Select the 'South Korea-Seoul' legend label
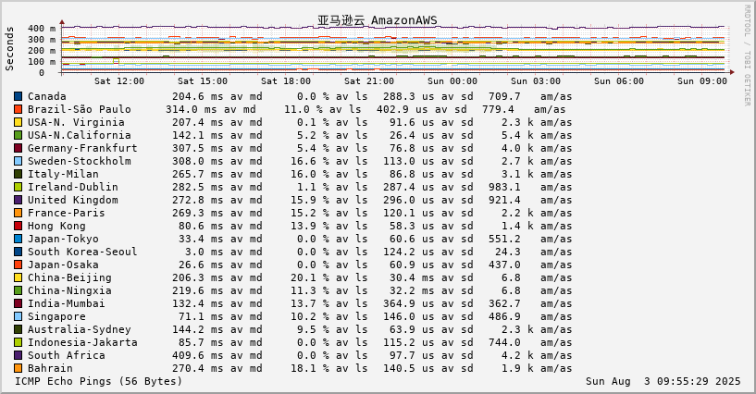The image size is (756, 394). (82, 252)
